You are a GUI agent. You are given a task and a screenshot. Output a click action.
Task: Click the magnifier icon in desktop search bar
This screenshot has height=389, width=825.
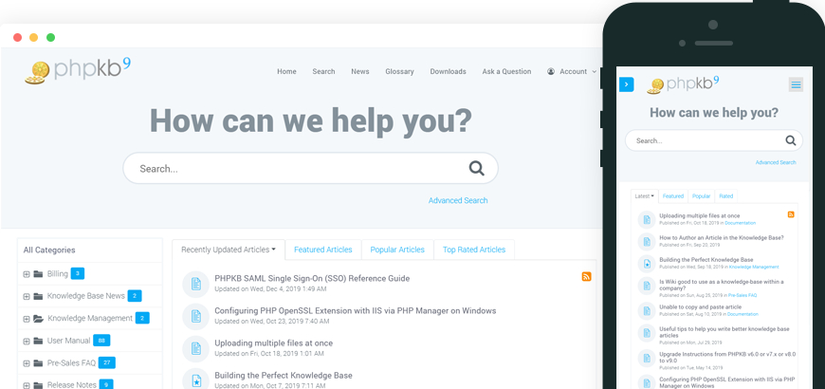477,169
